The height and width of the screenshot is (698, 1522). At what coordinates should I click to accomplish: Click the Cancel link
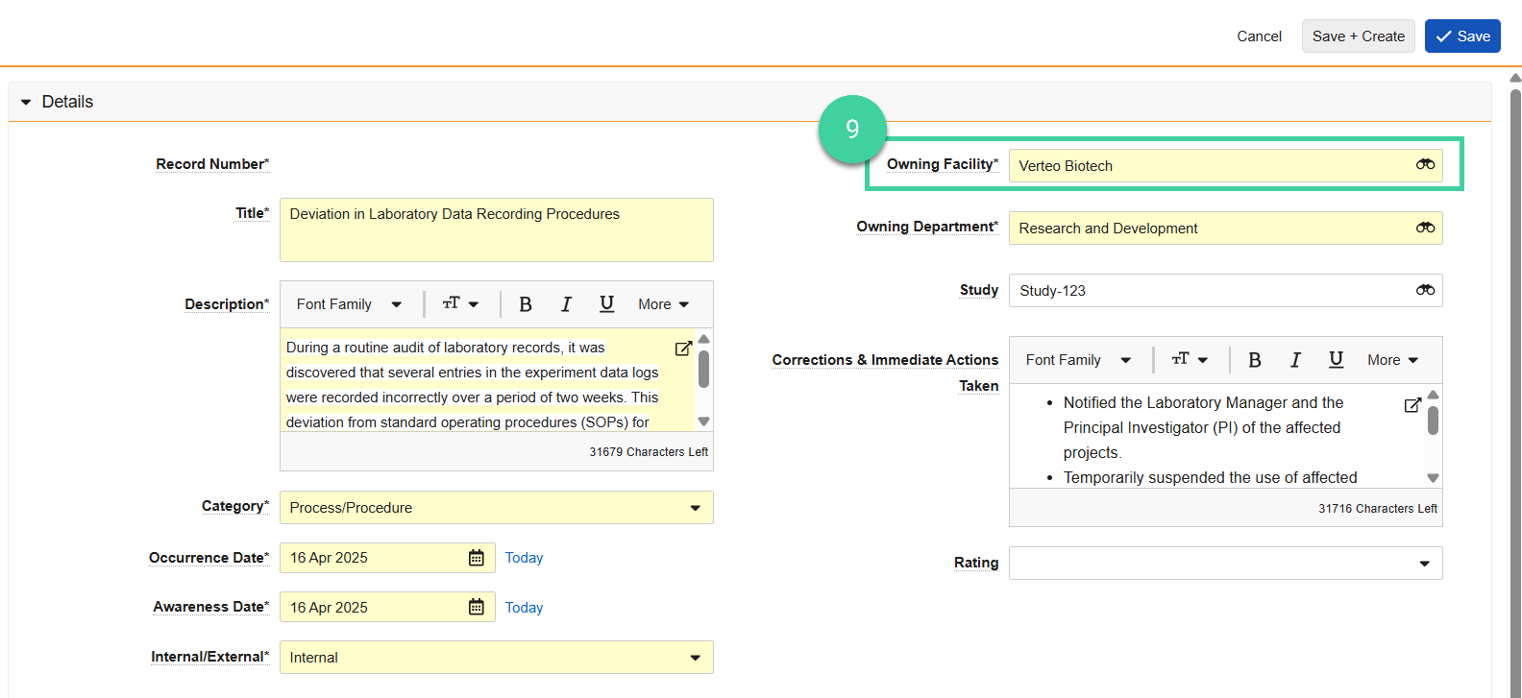pyautogui.click(x=1259, y=36)
